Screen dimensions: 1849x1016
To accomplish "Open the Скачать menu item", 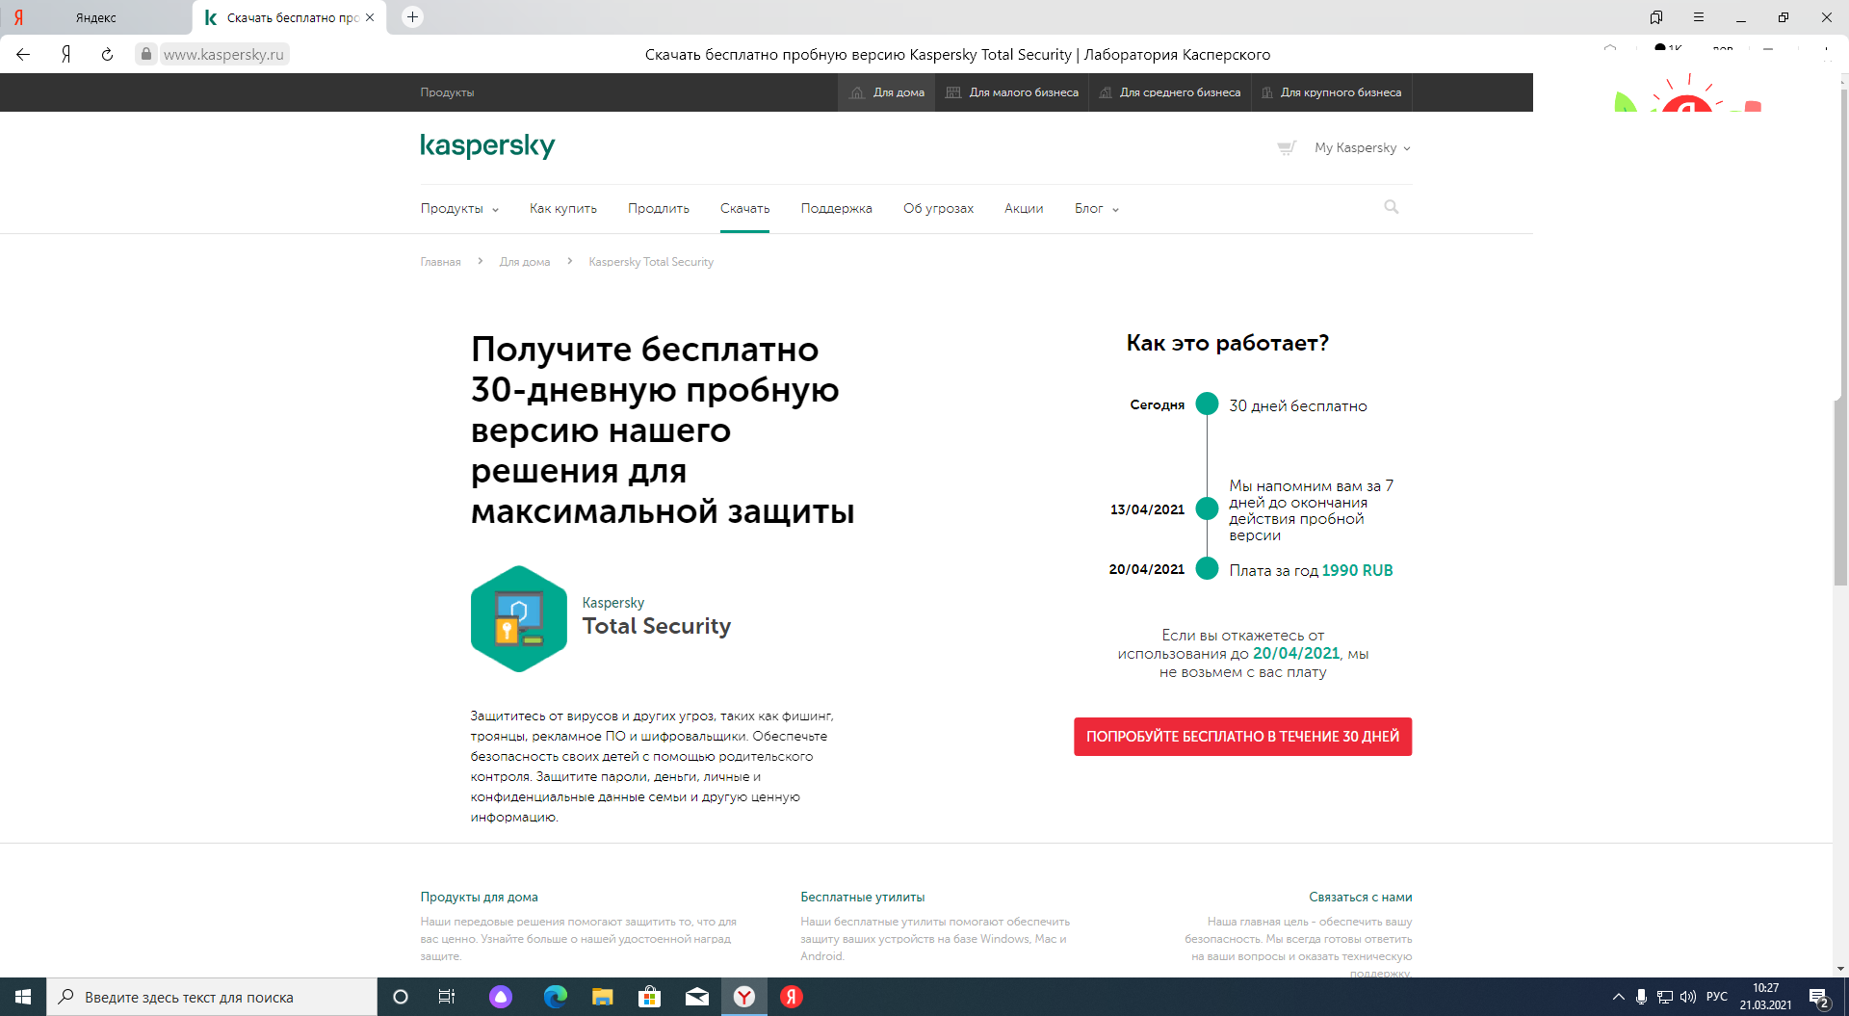I will click(x=745, y=209).
